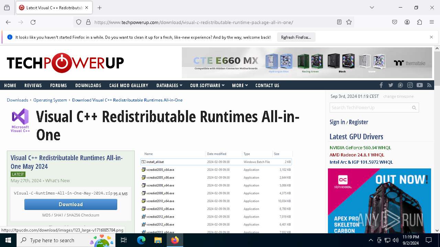The width and height of the screenshot is (440, 247).
Task: Open the Firefox application menu
Action: click(432, 22)
